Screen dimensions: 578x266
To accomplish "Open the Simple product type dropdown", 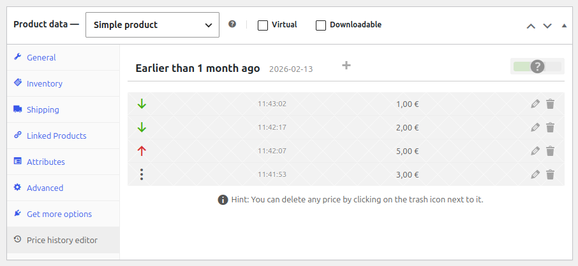I will pyautogui.click(x=152, y=25).
